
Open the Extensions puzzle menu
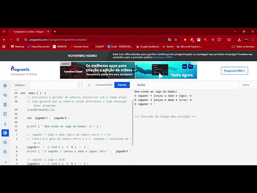point(219,40)
